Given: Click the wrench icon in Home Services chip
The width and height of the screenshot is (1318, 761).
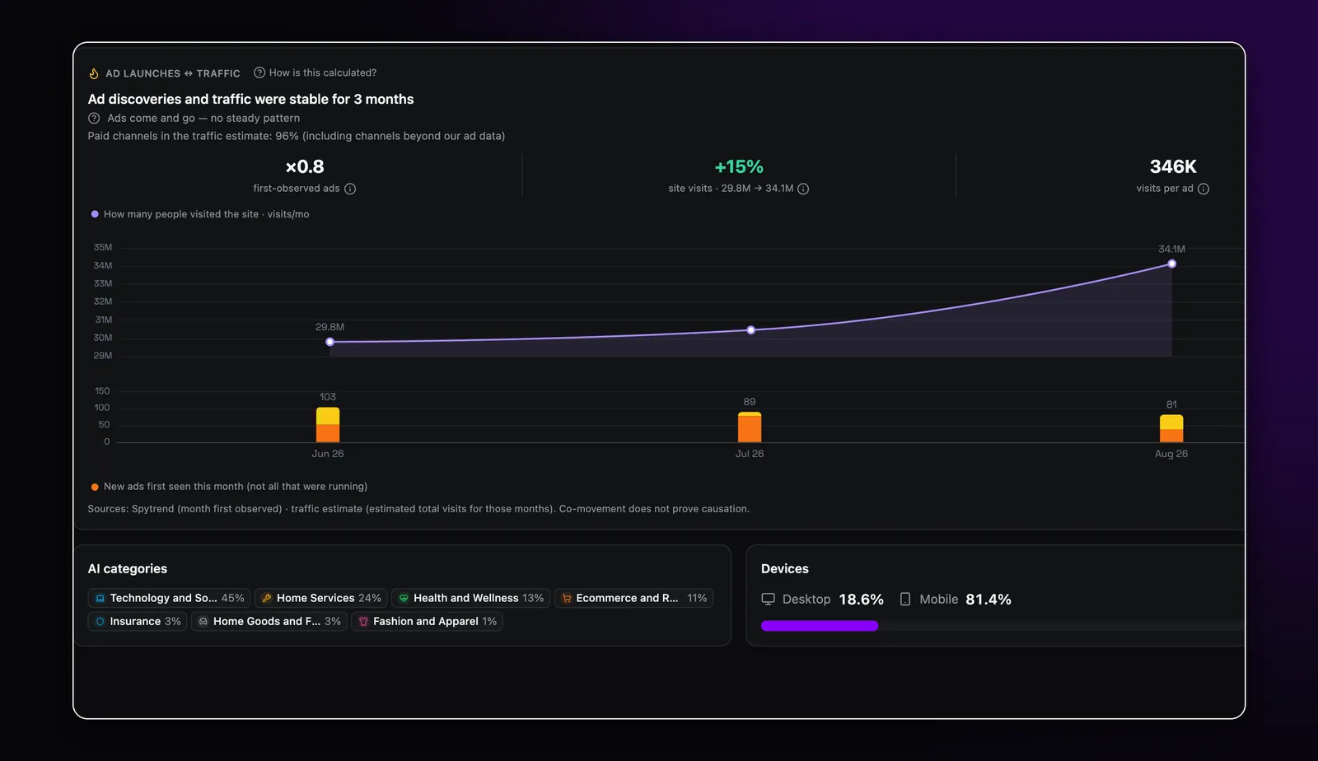Looking at the screenshot, I should [x=267, y=599].
